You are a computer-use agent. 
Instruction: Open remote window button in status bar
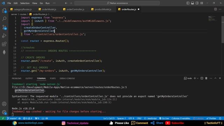click(3, 118)
